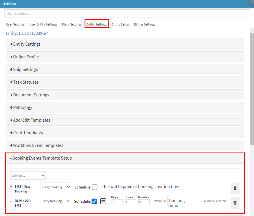Viewport: 254px width, 216px height.
Task: Open the Choose... template dropdown
Action: [x=28, y=175]
